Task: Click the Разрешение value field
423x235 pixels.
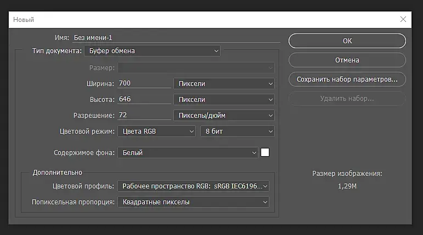Action: click(x=144, y=115)
